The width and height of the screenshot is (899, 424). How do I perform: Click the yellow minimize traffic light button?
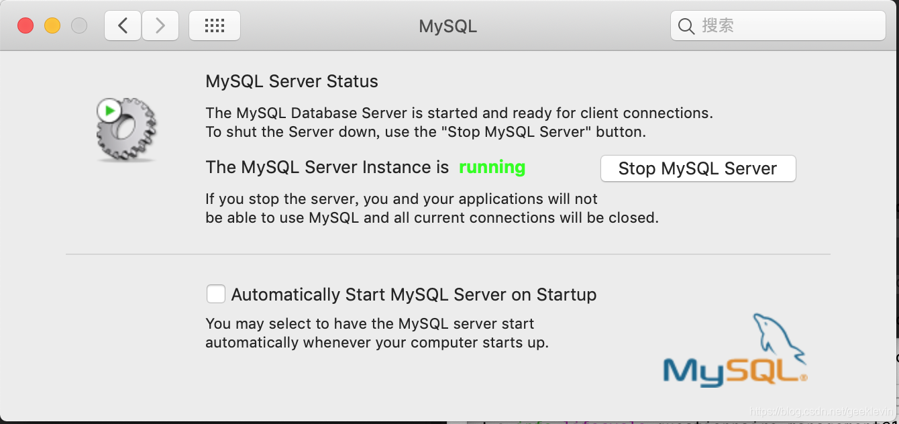coord(52,25)
